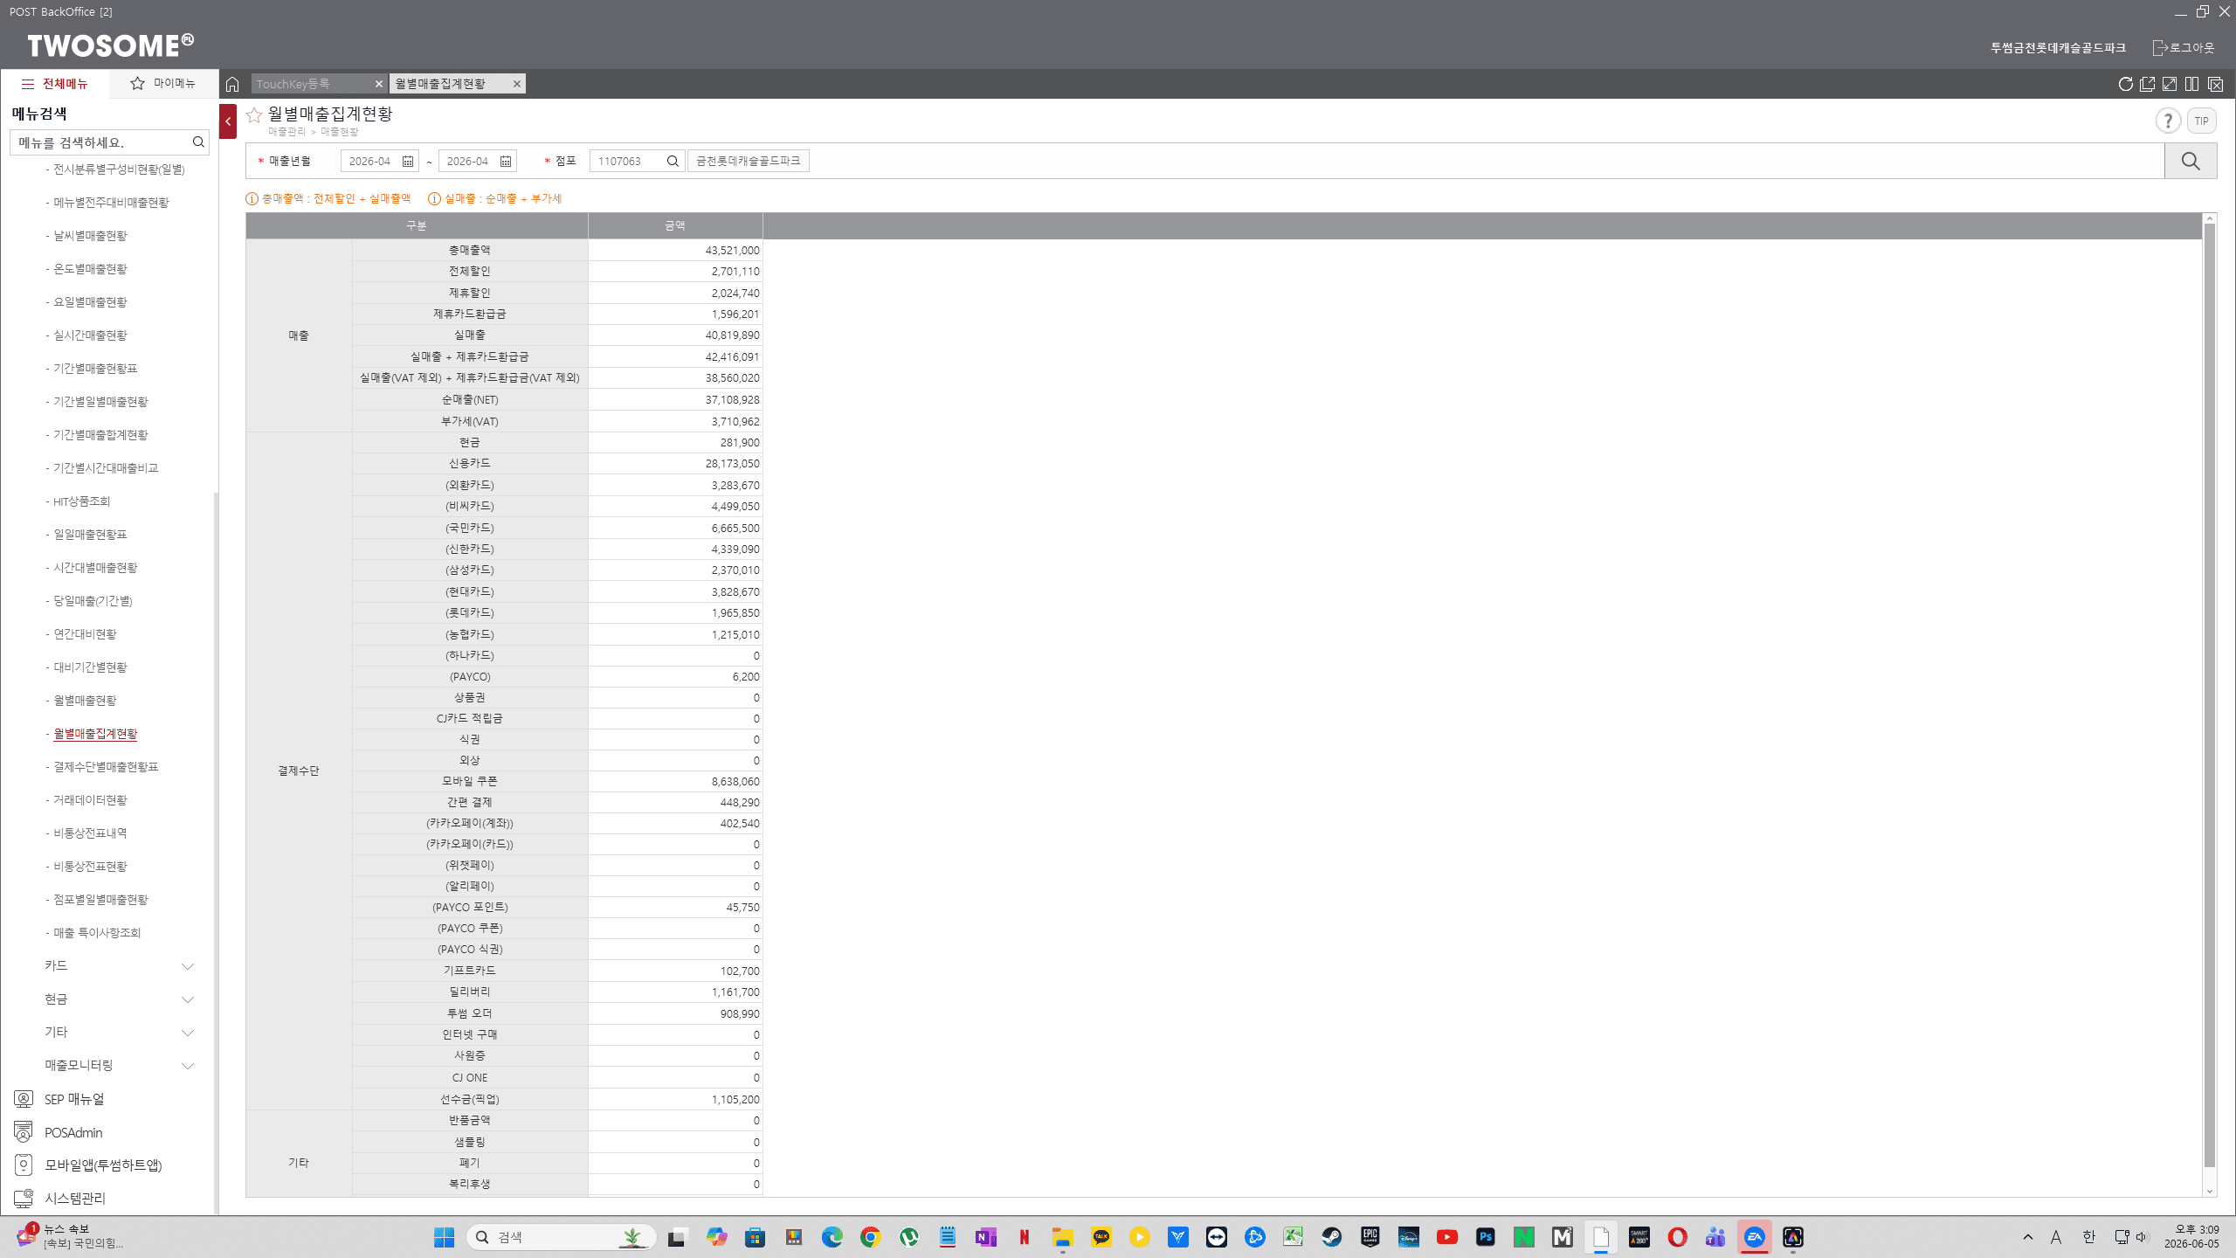
Task: Click the menu search input field
Action: click(x=103, y=142)
